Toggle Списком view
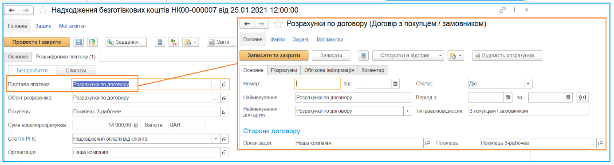This screenshot has height=165, width=614. pyautogui.click(x=76, y=70)
